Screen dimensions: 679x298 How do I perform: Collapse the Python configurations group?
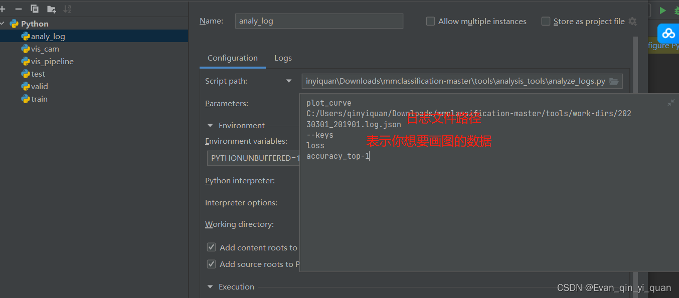[x=4, y=23]
